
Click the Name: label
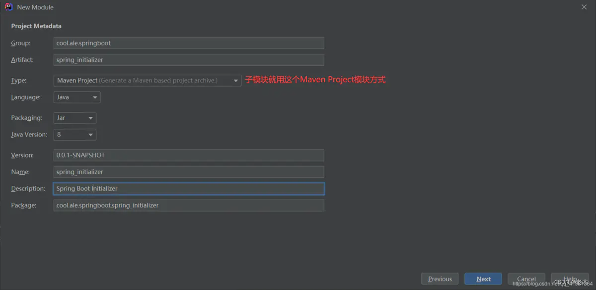(20, 172)
